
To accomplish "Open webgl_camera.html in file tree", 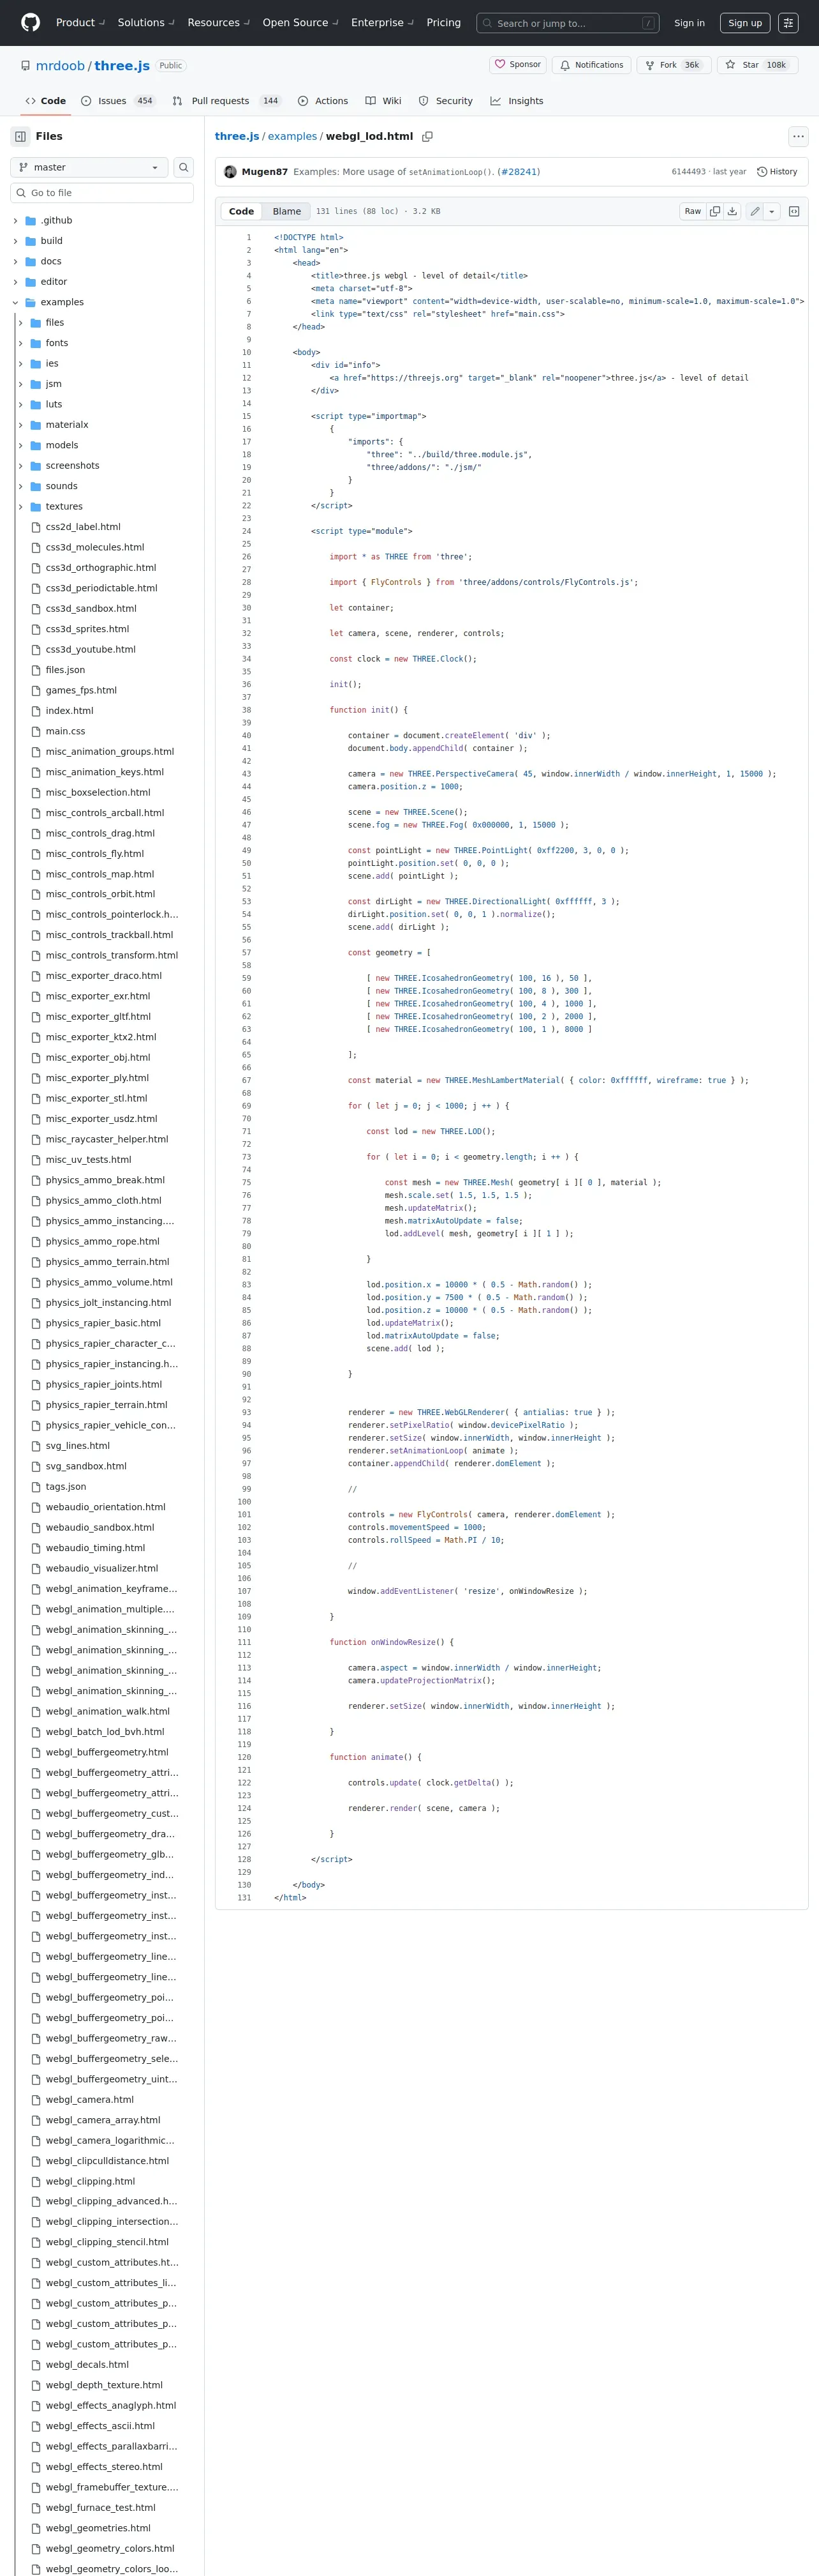I will [90, 2100].
